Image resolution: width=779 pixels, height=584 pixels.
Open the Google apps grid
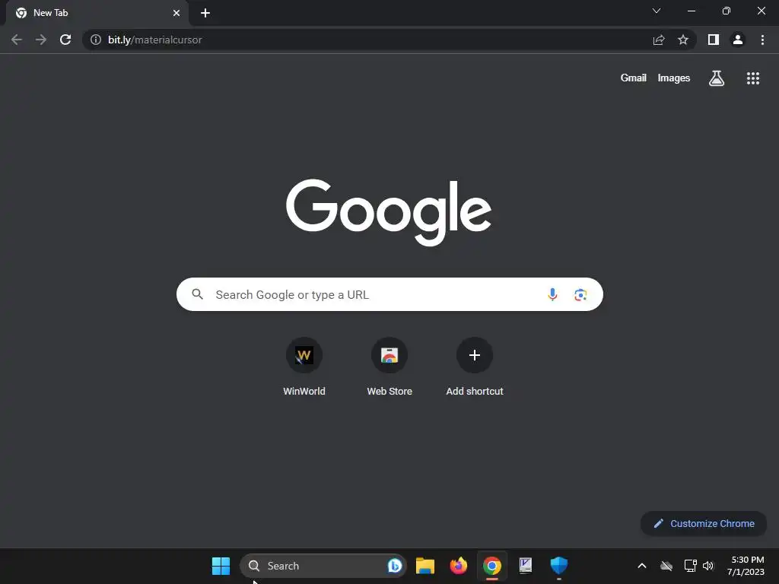click(753, 78)
